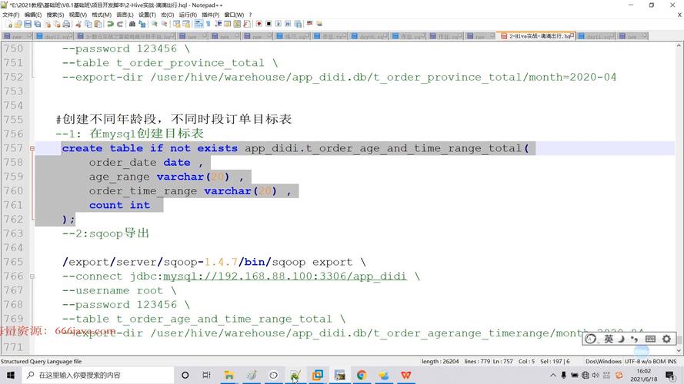Open the 视图(V) menu
Viewport: 684px width, 384px height.
78,15
